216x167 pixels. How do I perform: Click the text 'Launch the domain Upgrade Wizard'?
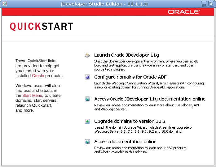click(121, 127)
